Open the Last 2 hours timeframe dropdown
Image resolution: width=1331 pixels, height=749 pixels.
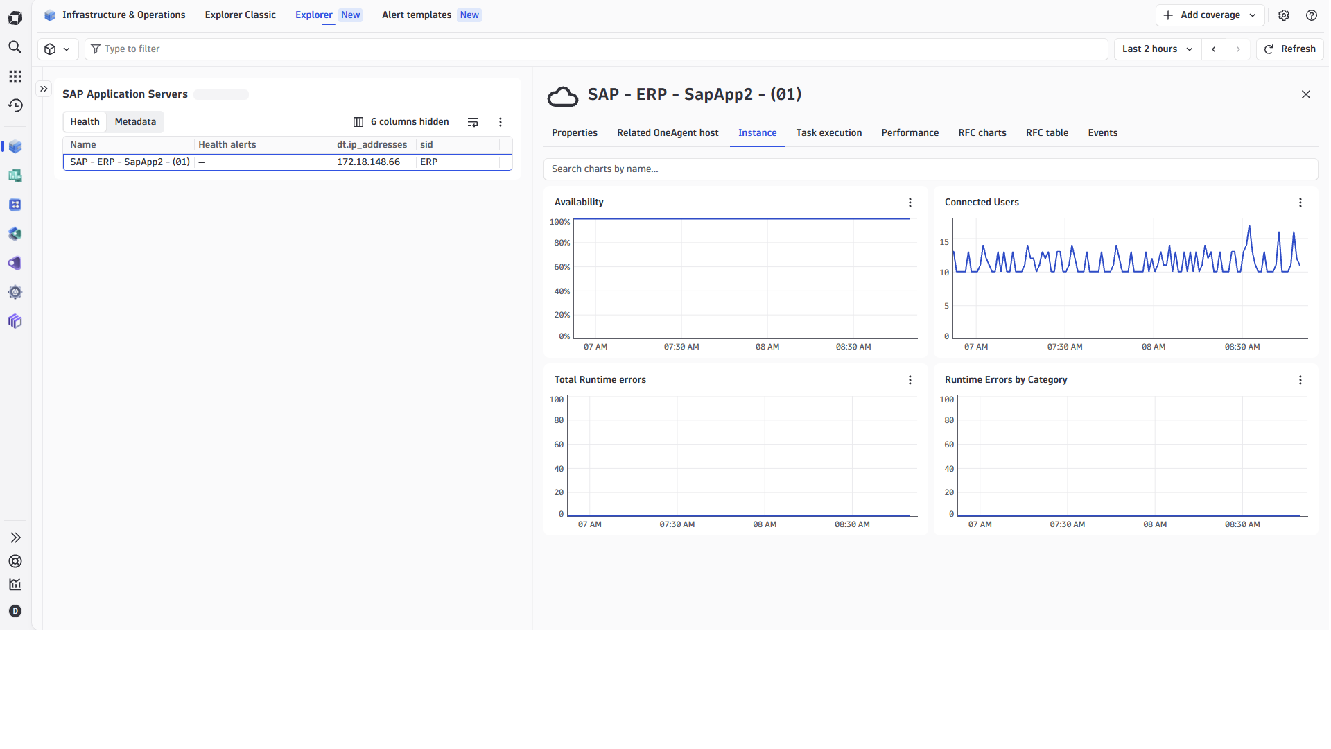[x=1158, y=49]
